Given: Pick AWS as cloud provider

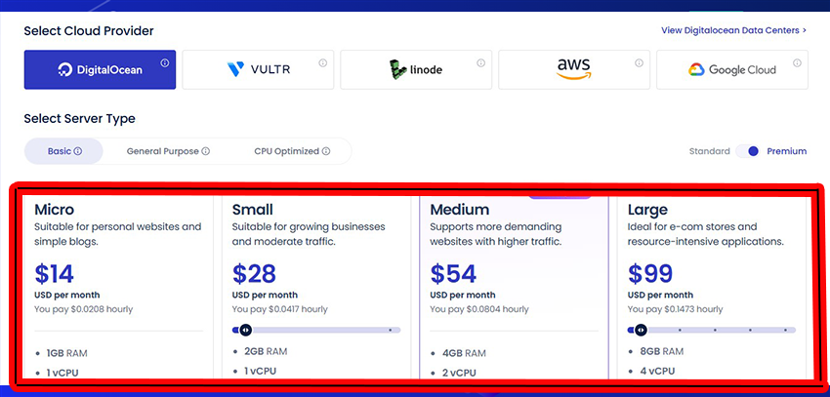Looking at the screenshot, I should tap(574, 70).
